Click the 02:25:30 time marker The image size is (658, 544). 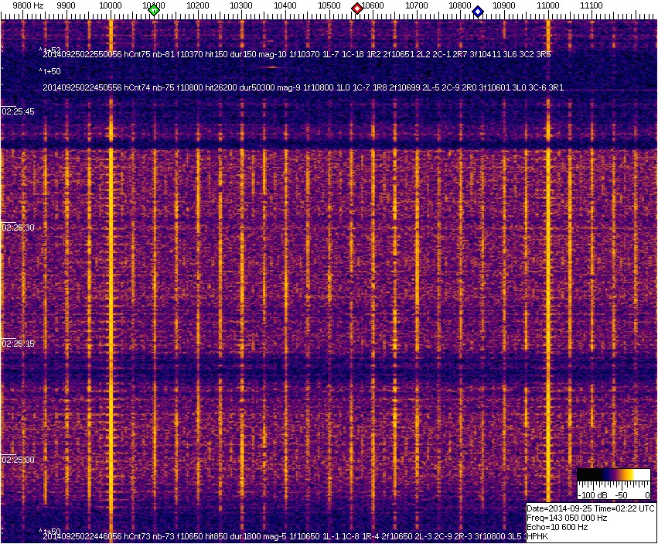tap(19, 228)
